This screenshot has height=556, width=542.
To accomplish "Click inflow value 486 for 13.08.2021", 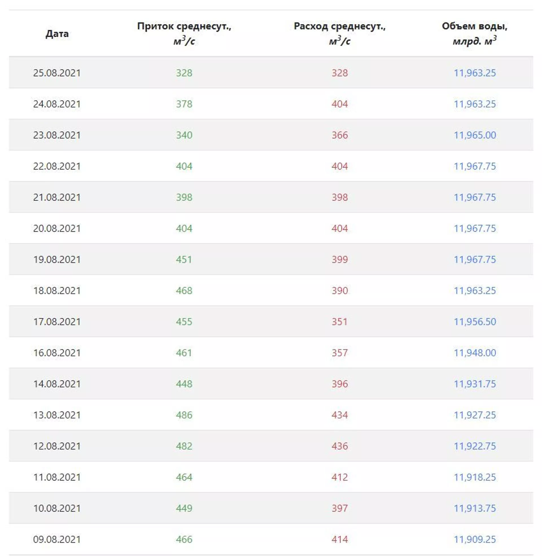I will 184,415.
